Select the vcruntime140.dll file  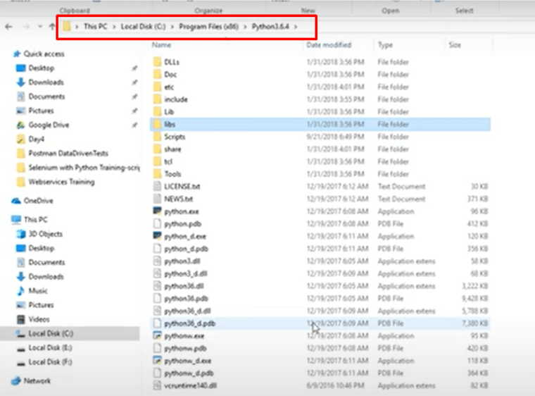(190, 385)
